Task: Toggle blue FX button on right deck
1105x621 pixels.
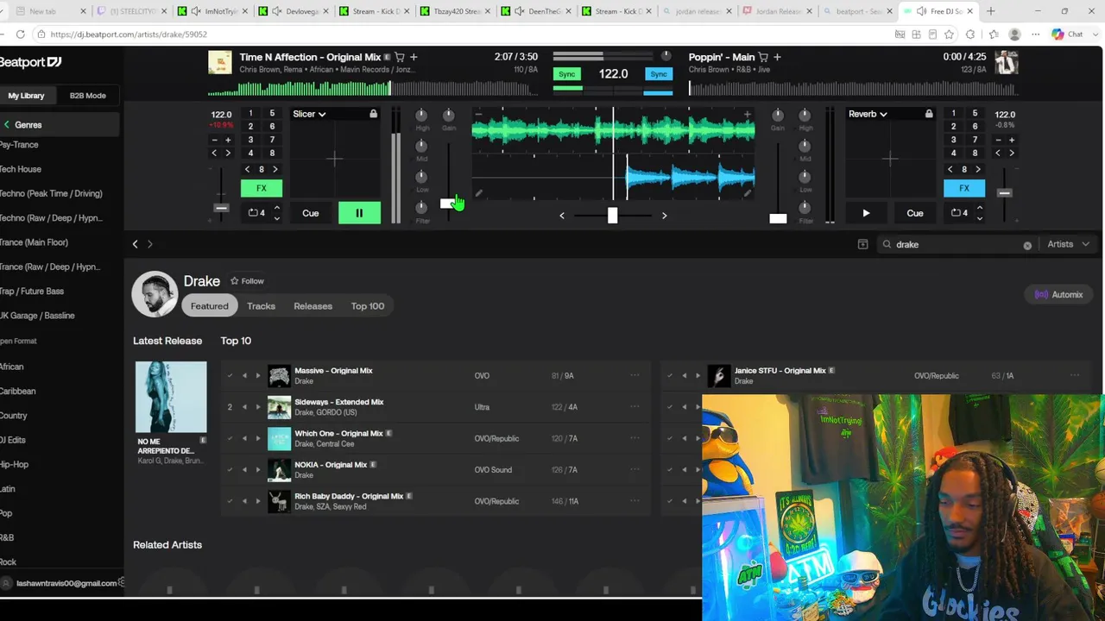Action: [964, 188]
